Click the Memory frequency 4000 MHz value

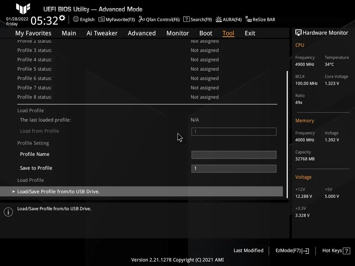[305, 140]
